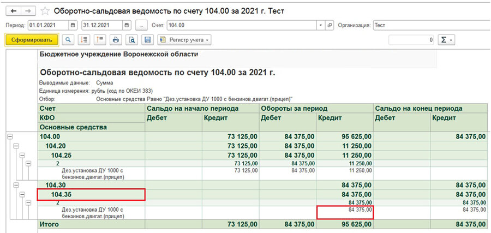
Task: Collapse the 104.35 account group
Action: (x=22, y=194)
